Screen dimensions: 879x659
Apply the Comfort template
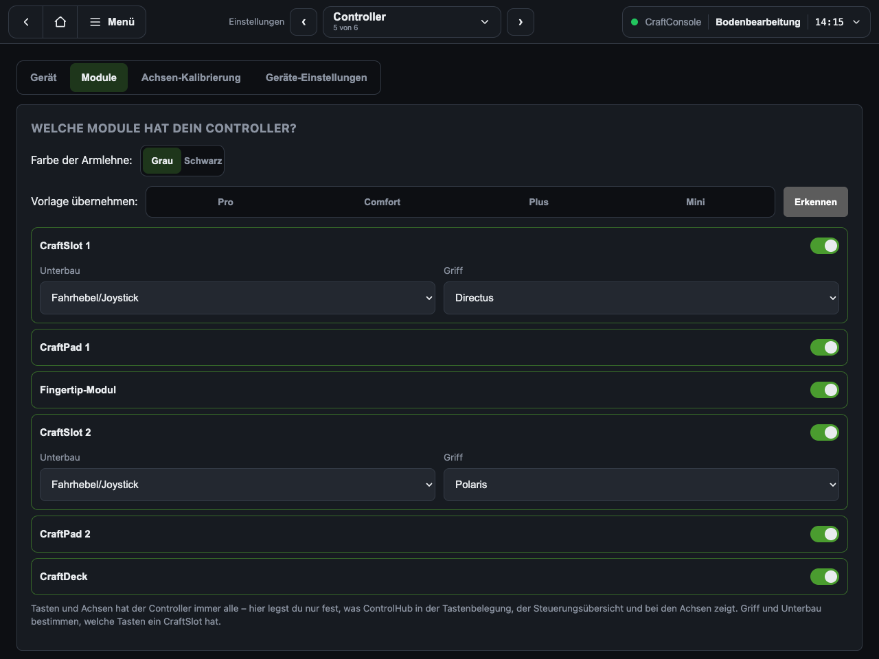click(383, 202)
